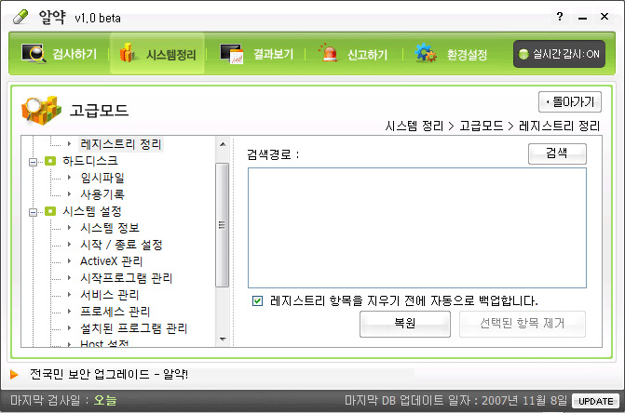Image resolution: width=625 pixels, height=413 pixels.
Task: Click the green 하드디스크 node icon
Action: pos(50,161)
